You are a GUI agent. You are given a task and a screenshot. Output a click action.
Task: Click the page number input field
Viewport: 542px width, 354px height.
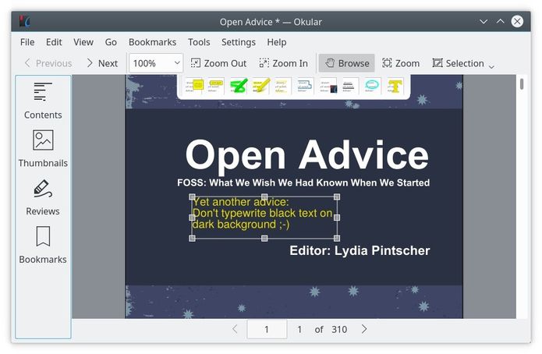coord(267,329)
